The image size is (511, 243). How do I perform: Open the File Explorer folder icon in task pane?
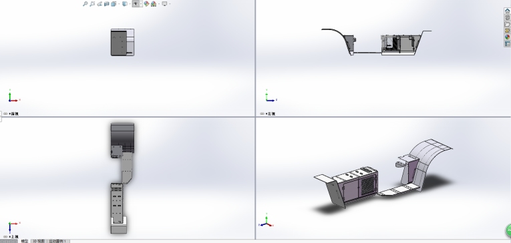[x=508, y=24]
